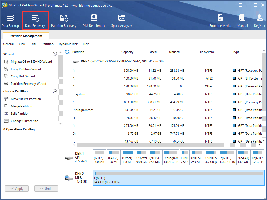The width and height of the screenshot is (267, 200).
Task: Sort by Type column header
Action: pyautogui.click(x=247, y=52)
